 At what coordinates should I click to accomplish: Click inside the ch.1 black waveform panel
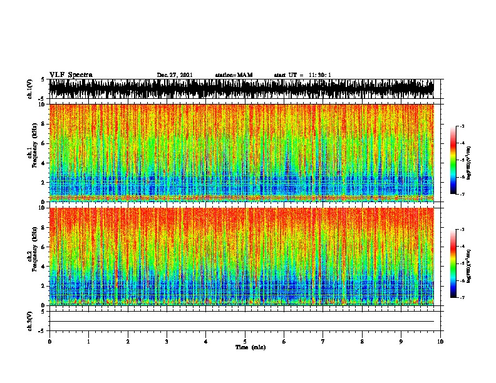242,89
